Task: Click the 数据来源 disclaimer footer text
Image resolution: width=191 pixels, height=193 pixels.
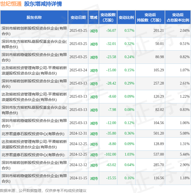Action: (43, 191)
